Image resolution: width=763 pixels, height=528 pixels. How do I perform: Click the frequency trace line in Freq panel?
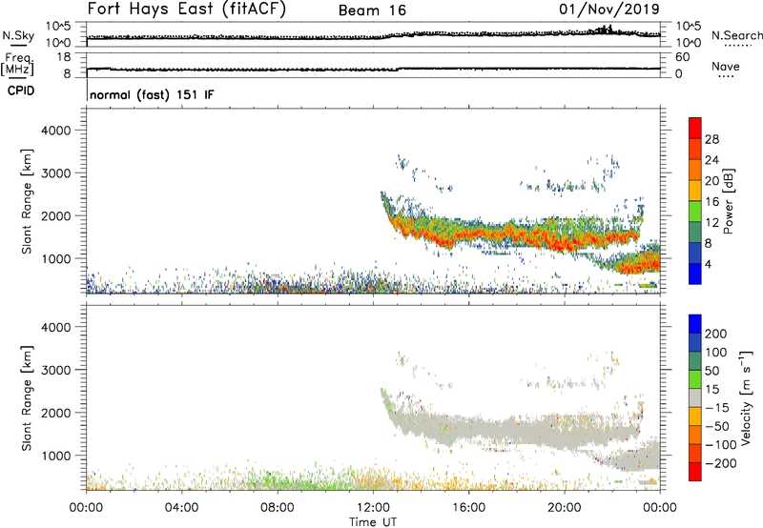pos(373,70)
